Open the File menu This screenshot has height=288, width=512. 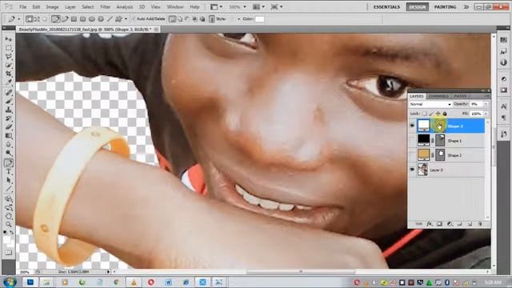pyautogui.click(x=22, y=7)
